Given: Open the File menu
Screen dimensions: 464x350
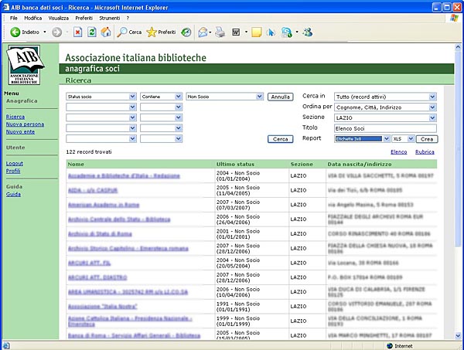Looking at the screenshot, I should pos(14,18).
